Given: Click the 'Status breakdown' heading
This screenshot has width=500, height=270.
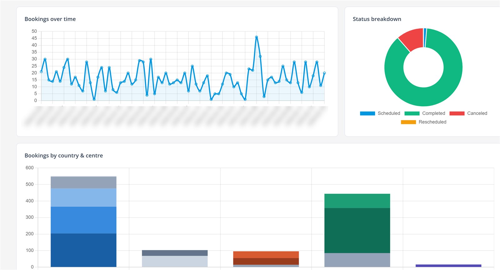Looking at the screenshot, I should pos(377,19).
